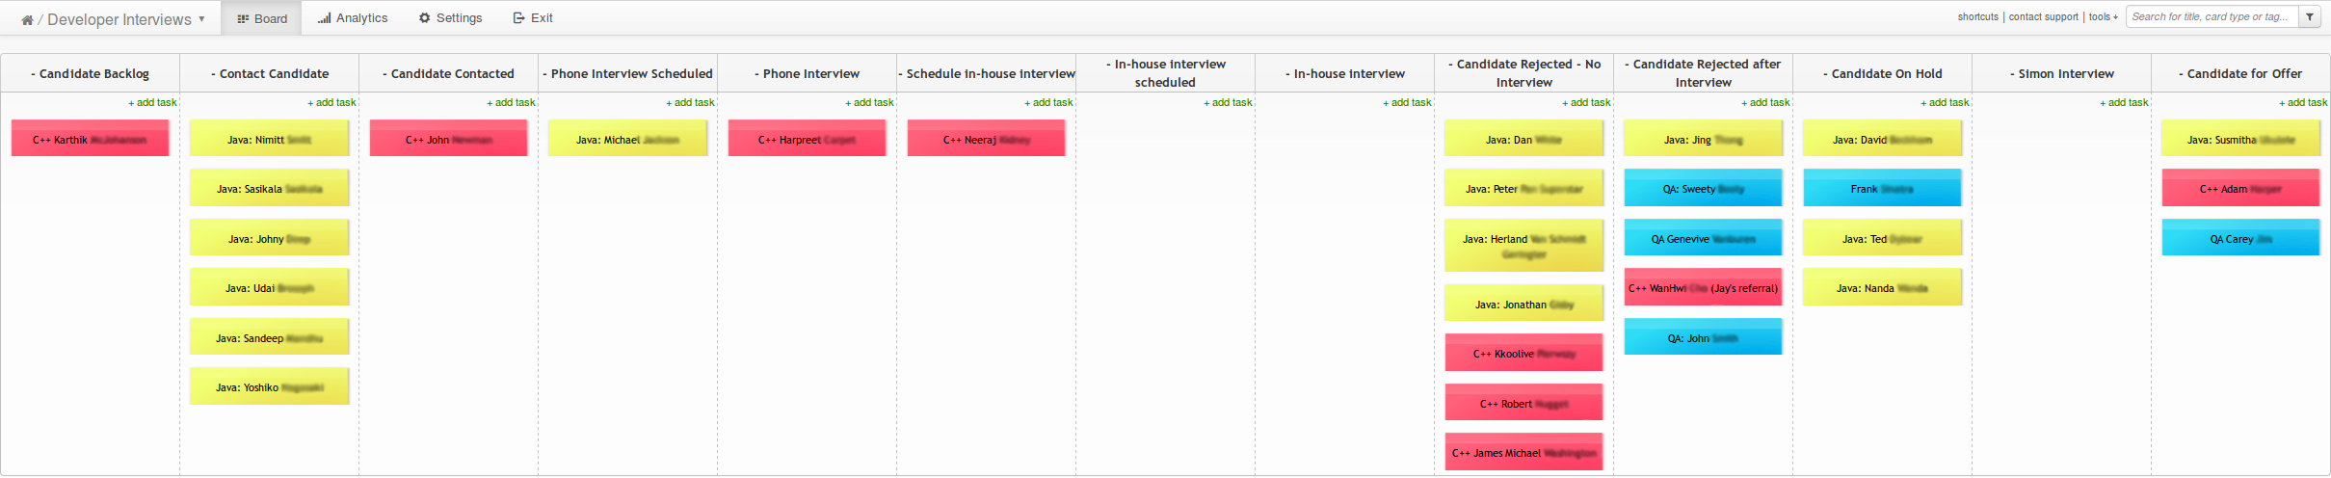2331x478 pixels.
Task: Select the red C++ Karthik card
Action: [90, 140]
